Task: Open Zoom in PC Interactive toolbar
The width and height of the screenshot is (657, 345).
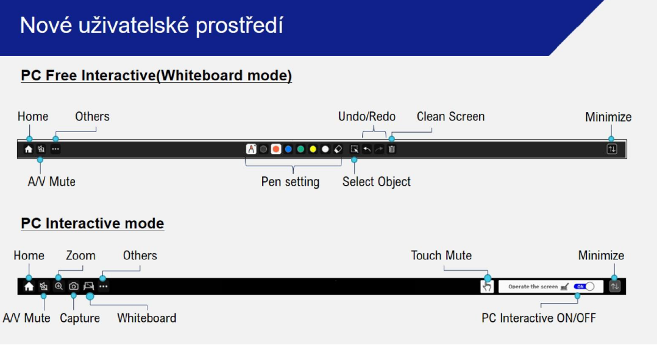Action: (x=59, y=287)
